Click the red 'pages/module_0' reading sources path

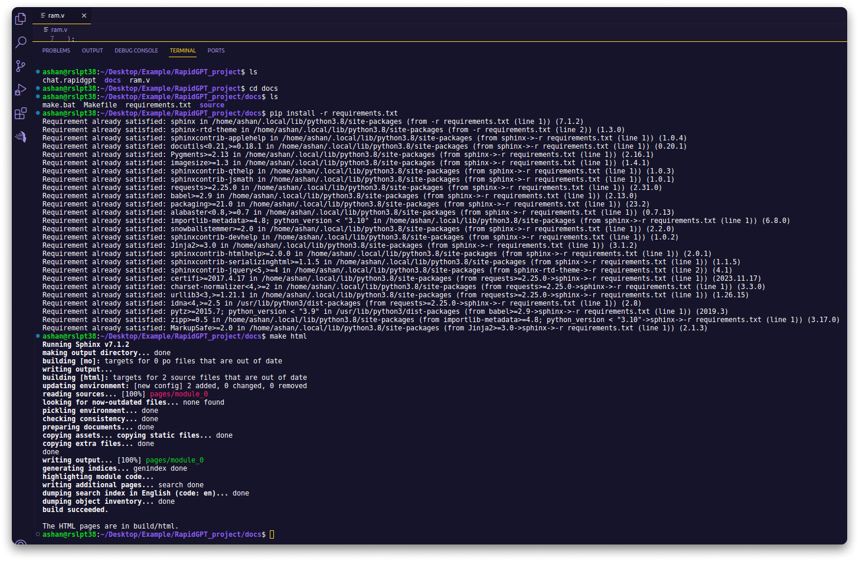(179, 394)
